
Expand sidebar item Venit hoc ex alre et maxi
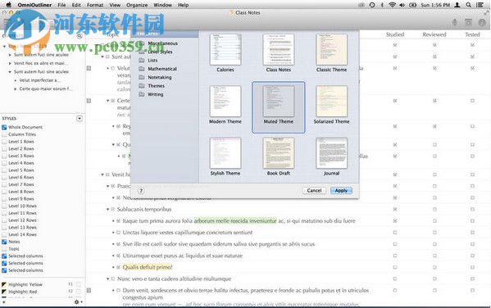(x=10, y=63)
